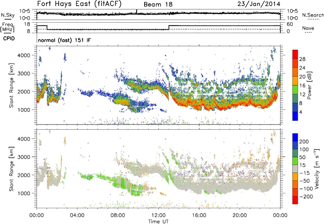Click the 4 to 8 dB dark blue power segment
The height and width of the screenshot is (224, 324).
(295, 108)
